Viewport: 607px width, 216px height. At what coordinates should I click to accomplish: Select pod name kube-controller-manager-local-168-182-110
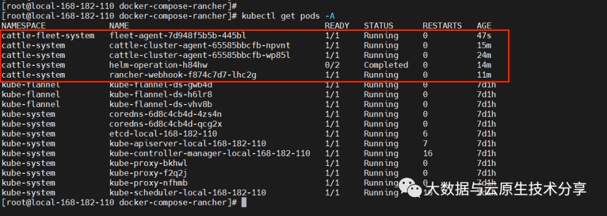click(210, 154)
